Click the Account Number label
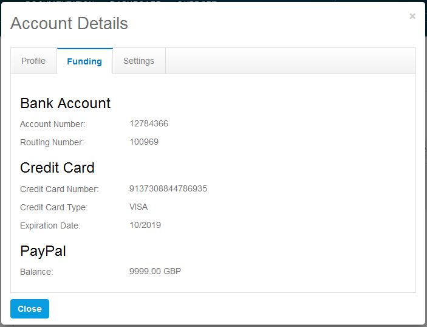427x327 pixels. pyautogui.click(x=53, y=124)
